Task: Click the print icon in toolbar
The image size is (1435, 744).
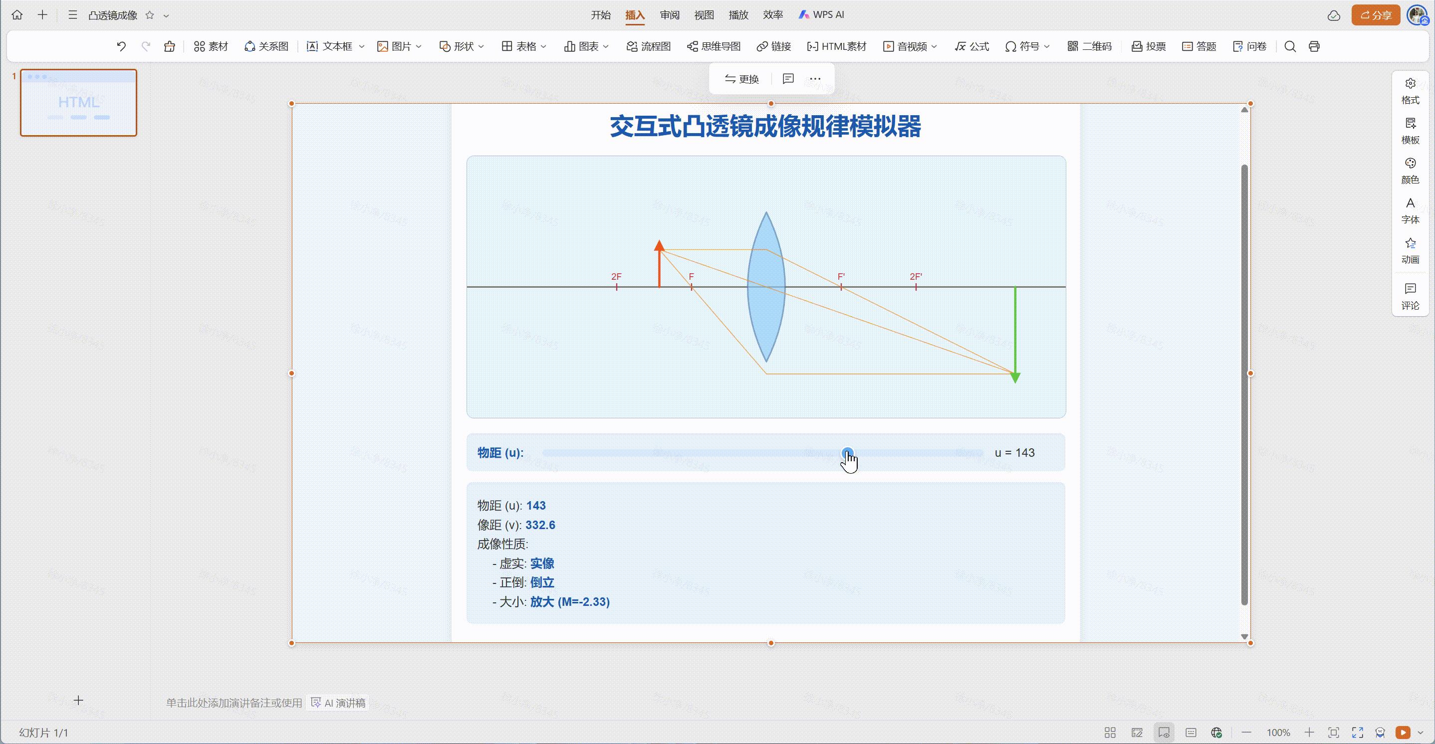Action: point(1314,46)
